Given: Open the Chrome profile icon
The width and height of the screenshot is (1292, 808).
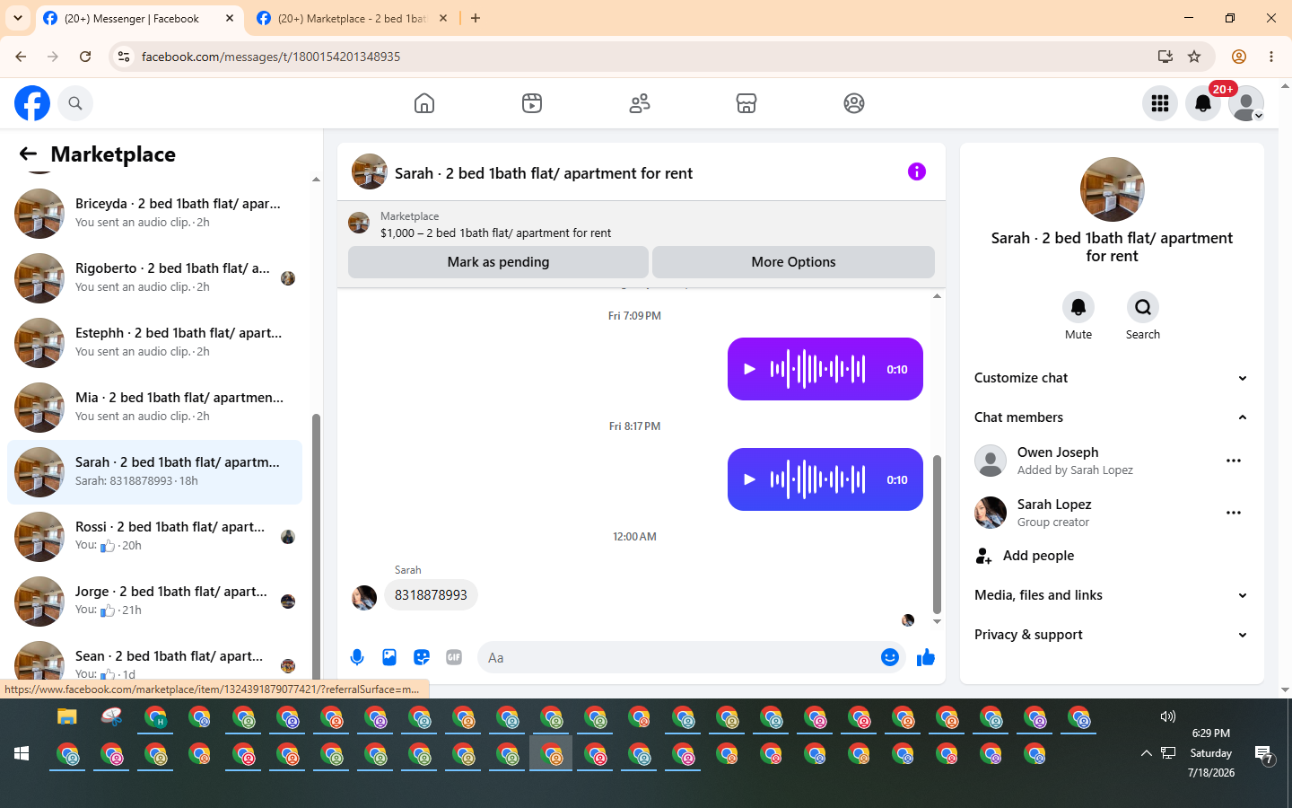Looking at the screenshot, I should point(1239,57).
